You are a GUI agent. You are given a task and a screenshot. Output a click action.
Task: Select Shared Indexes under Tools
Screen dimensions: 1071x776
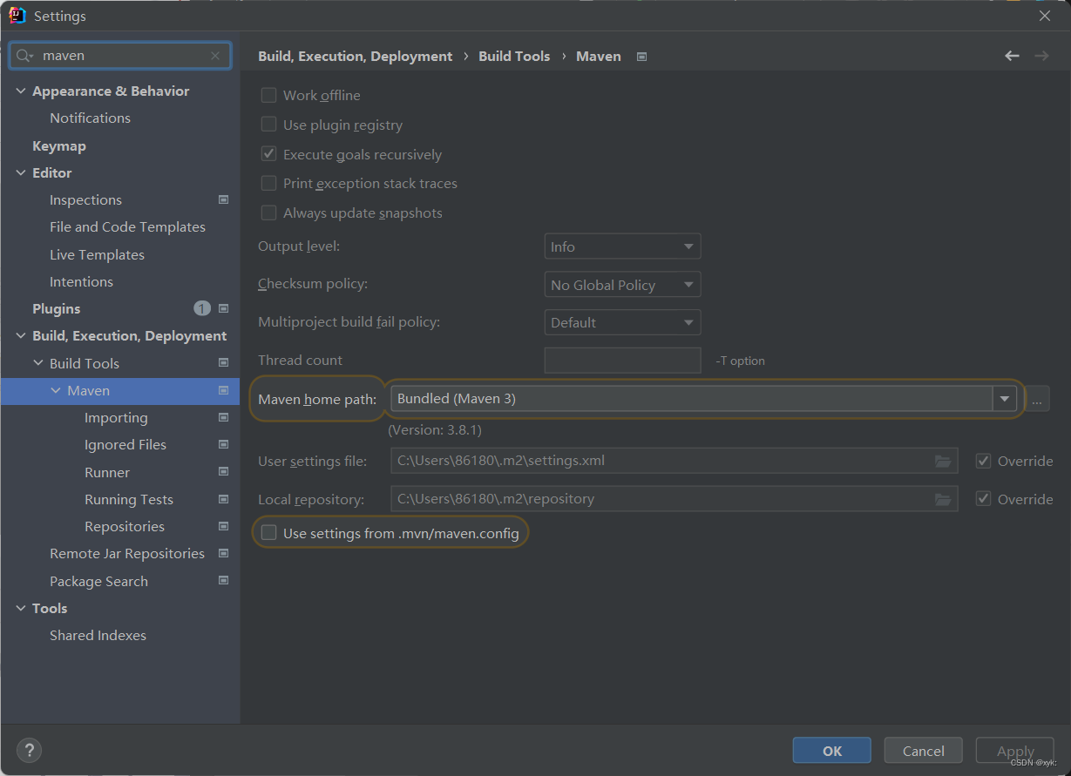coord(98,635)
